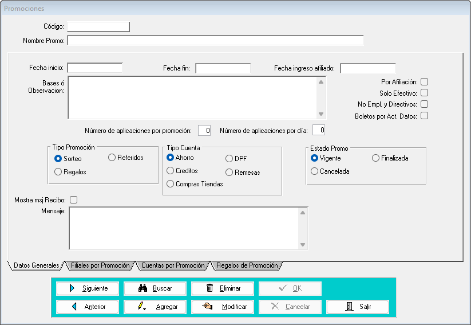Switch to Filiales por Promoción tab
The width and height of the screenshot is (471, 325).
point(100,266)
